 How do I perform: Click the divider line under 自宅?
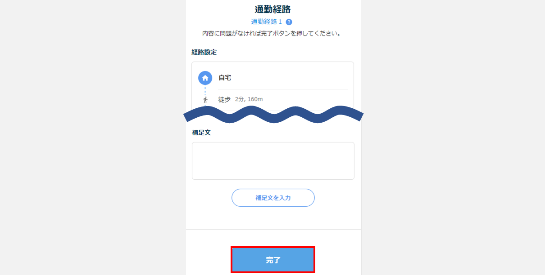pyautogui.click(x=283, y=89)
